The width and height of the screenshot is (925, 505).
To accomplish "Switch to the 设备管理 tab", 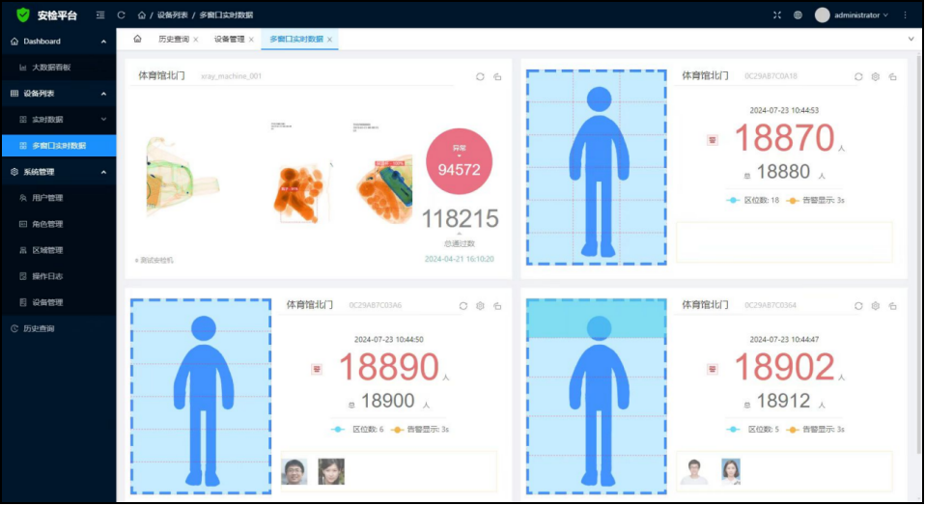I will 232,40.
